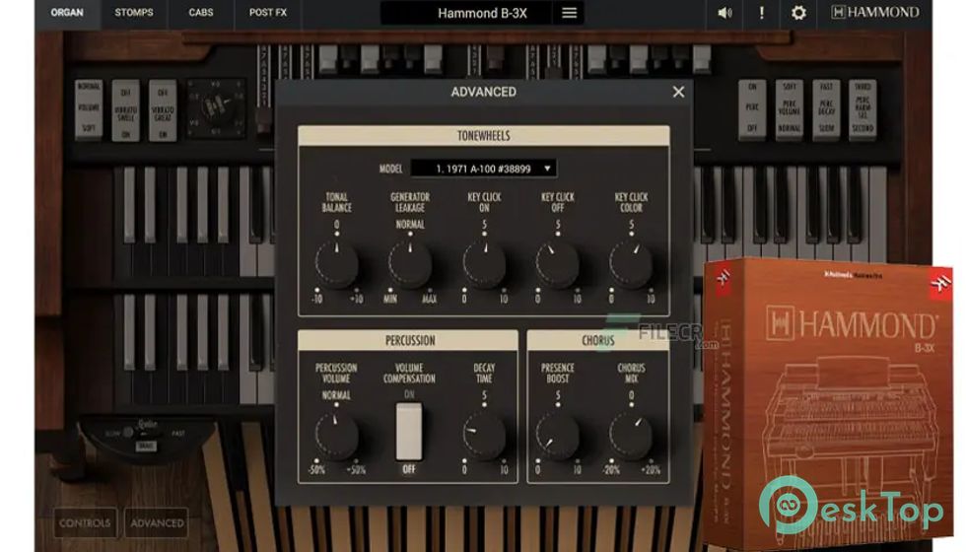Screen dimensions: 966x552
Task: Adjust the Percussion Volume knob
Action: [336, 436]
